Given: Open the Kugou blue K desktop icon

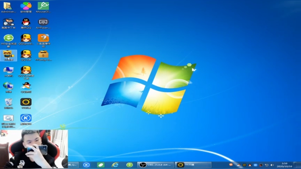Looking at the screenshot, I should click(x=26, y=120).
